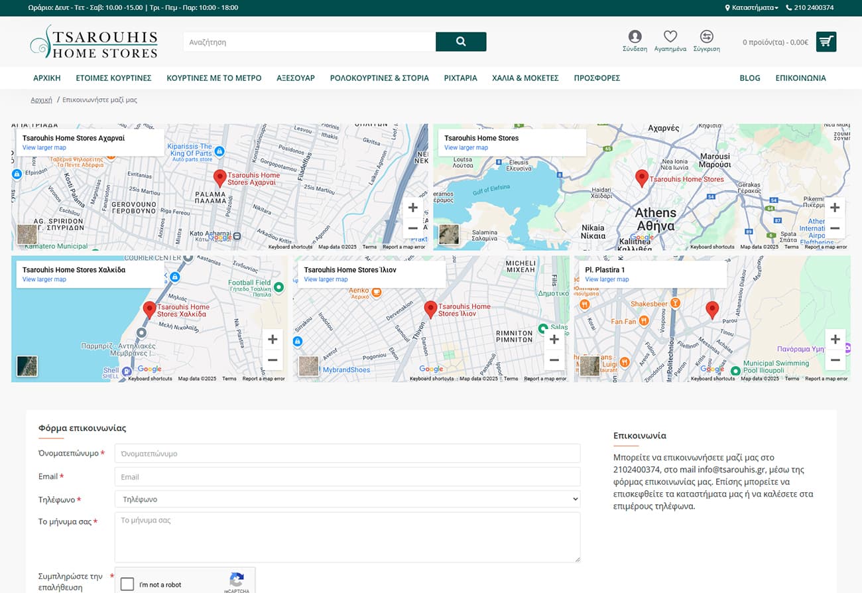Viewport: 862px width, 593px height.
Task: Switch Athens overview map to satellite thumbnail
Action: point(449,234)
